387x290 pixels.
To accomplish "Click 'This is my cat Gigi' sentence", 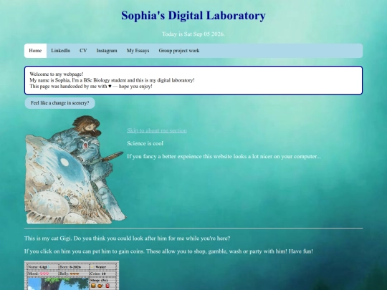I will coord(127,238).
